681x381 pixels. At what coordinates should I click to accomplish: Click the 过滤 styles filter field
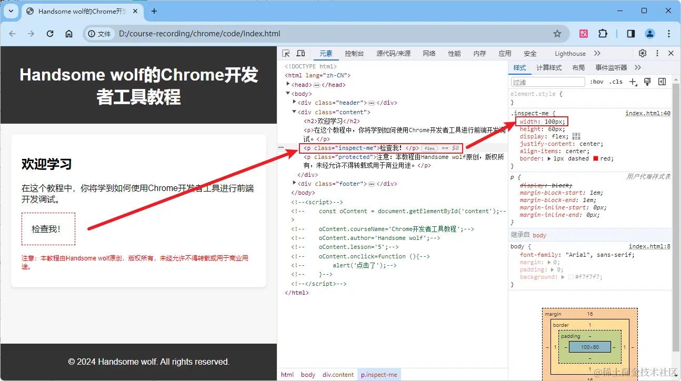point(548,82)
